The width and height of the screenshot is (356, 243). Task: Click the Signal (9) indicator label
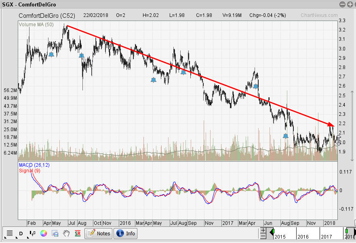pyautogui.click(x=30, y=171)
